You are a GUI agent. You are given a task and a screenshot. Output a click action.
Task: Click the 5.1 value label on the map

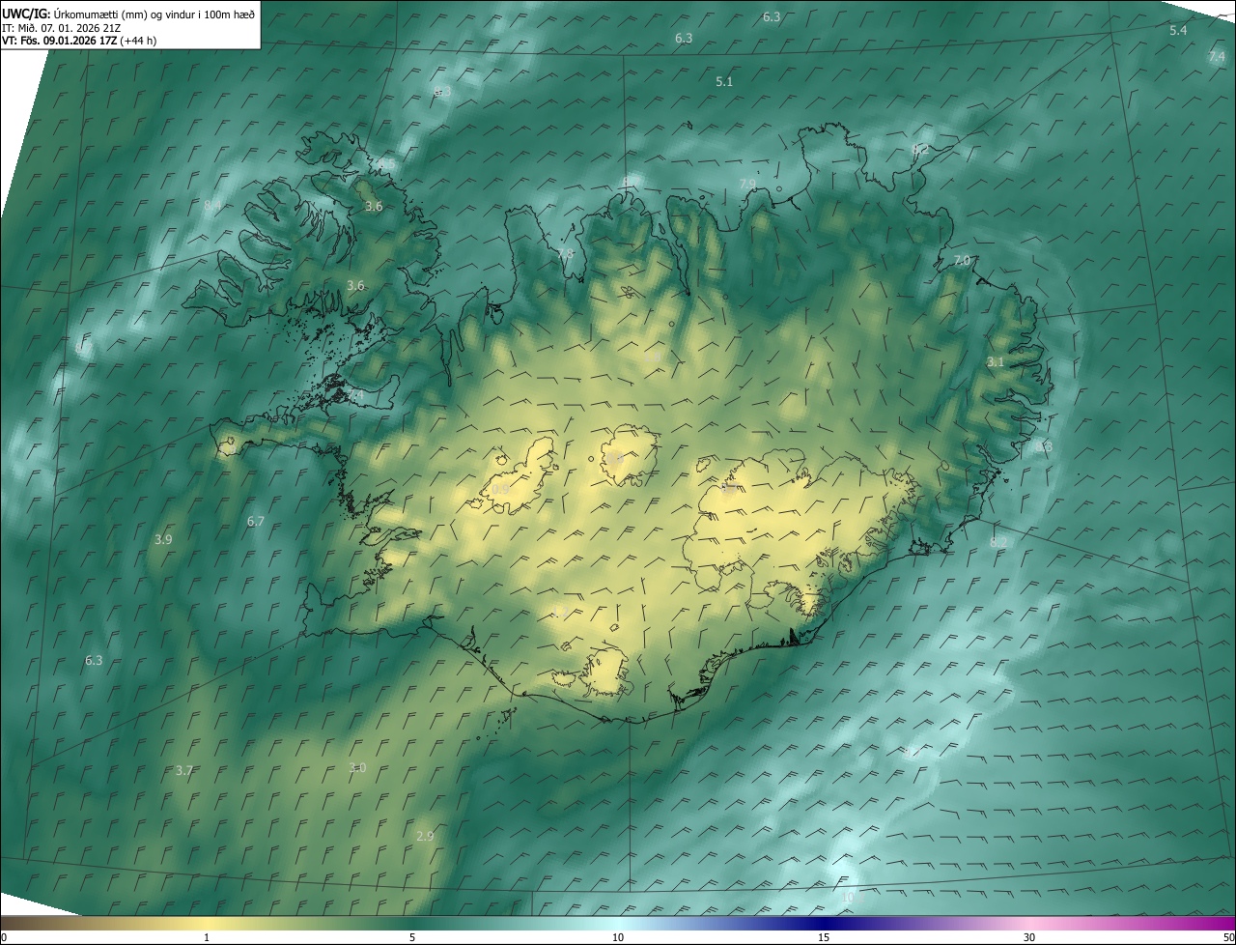tap(724, 82)
